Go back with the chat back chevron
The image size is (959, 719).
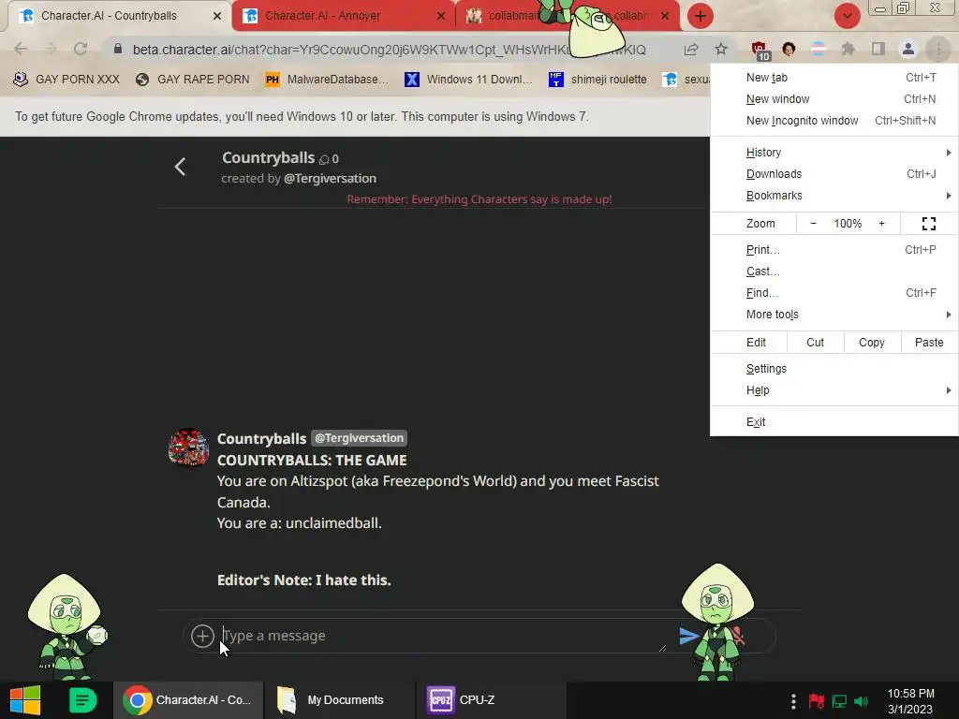point(180,167)
